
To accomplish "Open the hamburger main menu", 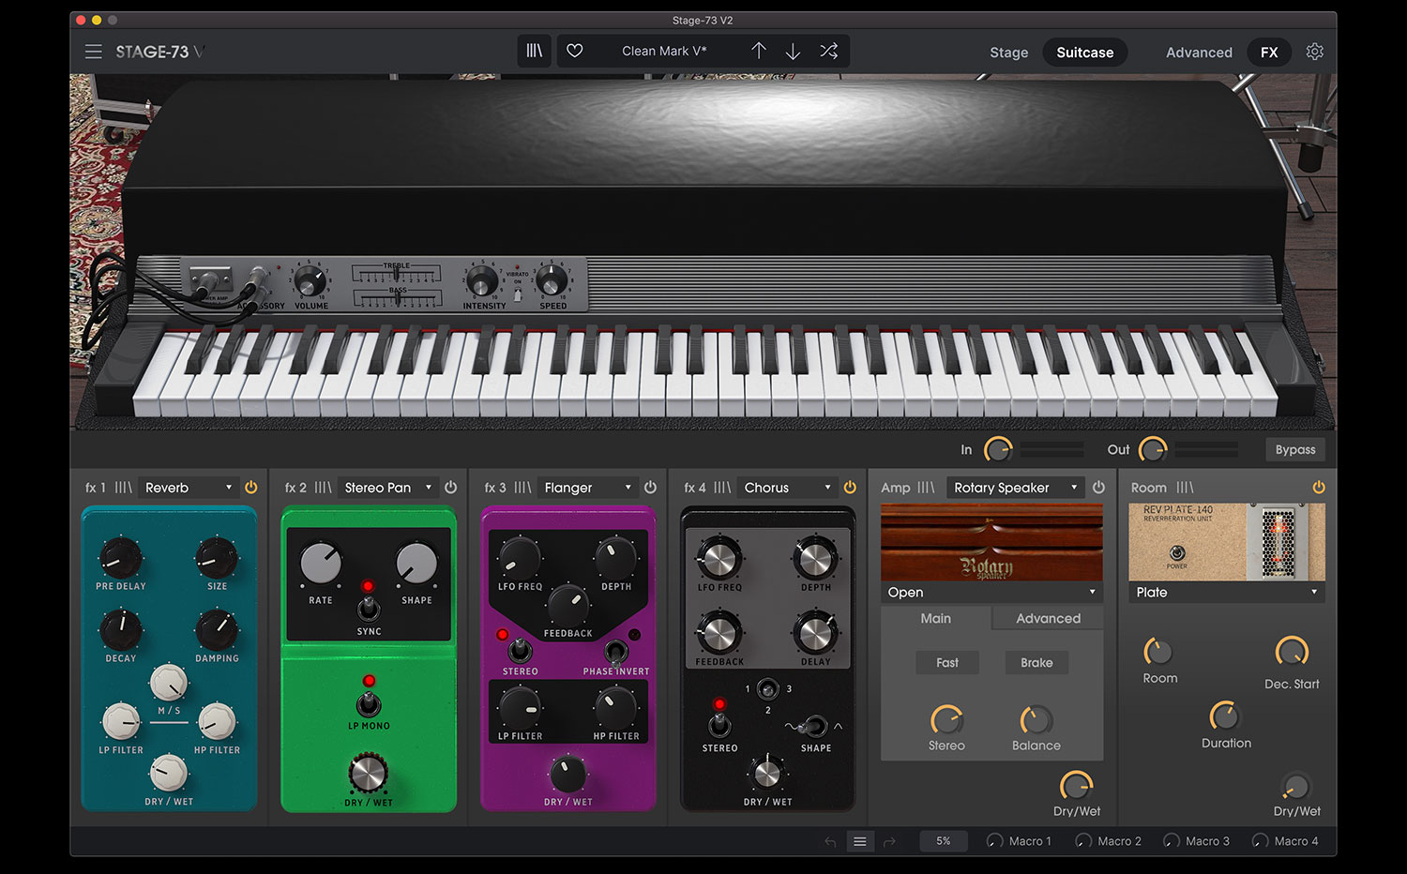I will (94, 52).
